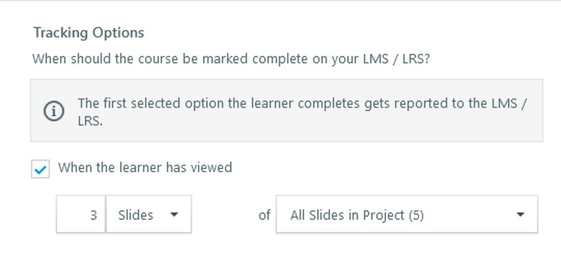Click the word "Slides" in the unit selector
561x253 pixels.
tap(135, 215)
